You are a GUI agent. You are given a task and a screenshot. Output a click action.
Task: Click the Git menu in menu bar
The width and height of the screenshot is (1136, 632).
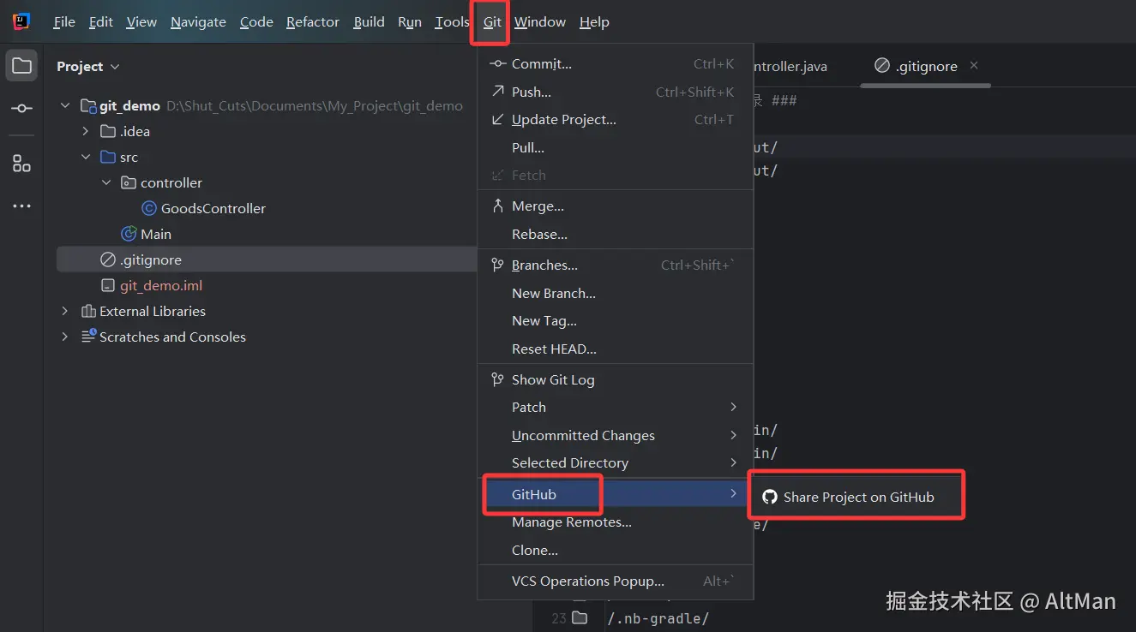click(492, 22)
